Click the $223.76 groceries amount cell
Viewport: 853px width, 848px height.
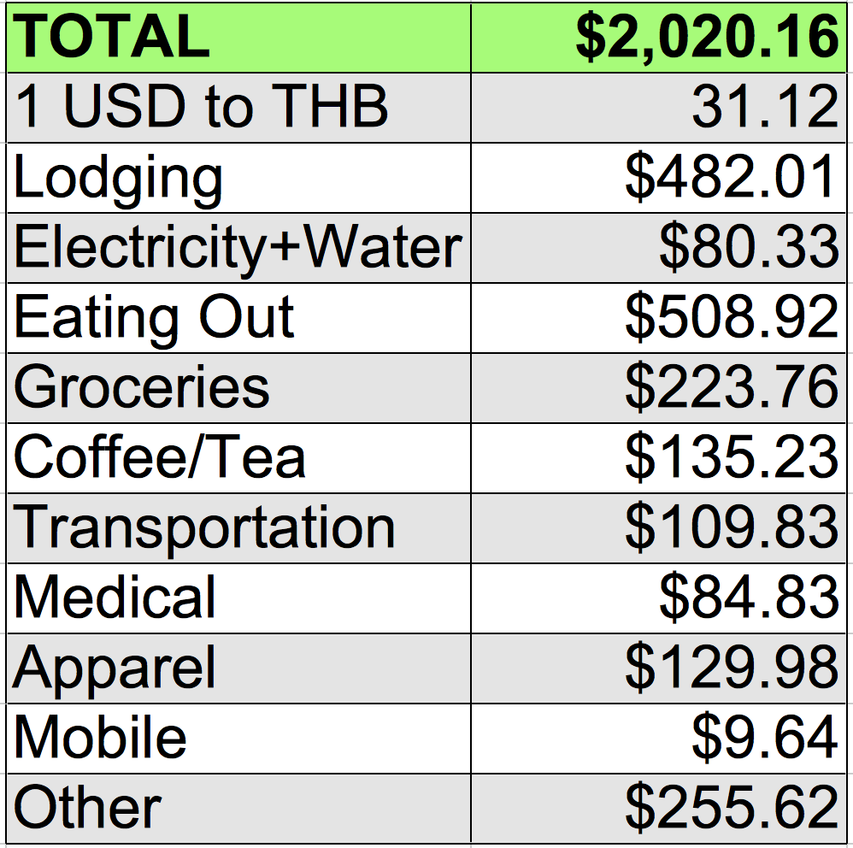click(656, 387)
